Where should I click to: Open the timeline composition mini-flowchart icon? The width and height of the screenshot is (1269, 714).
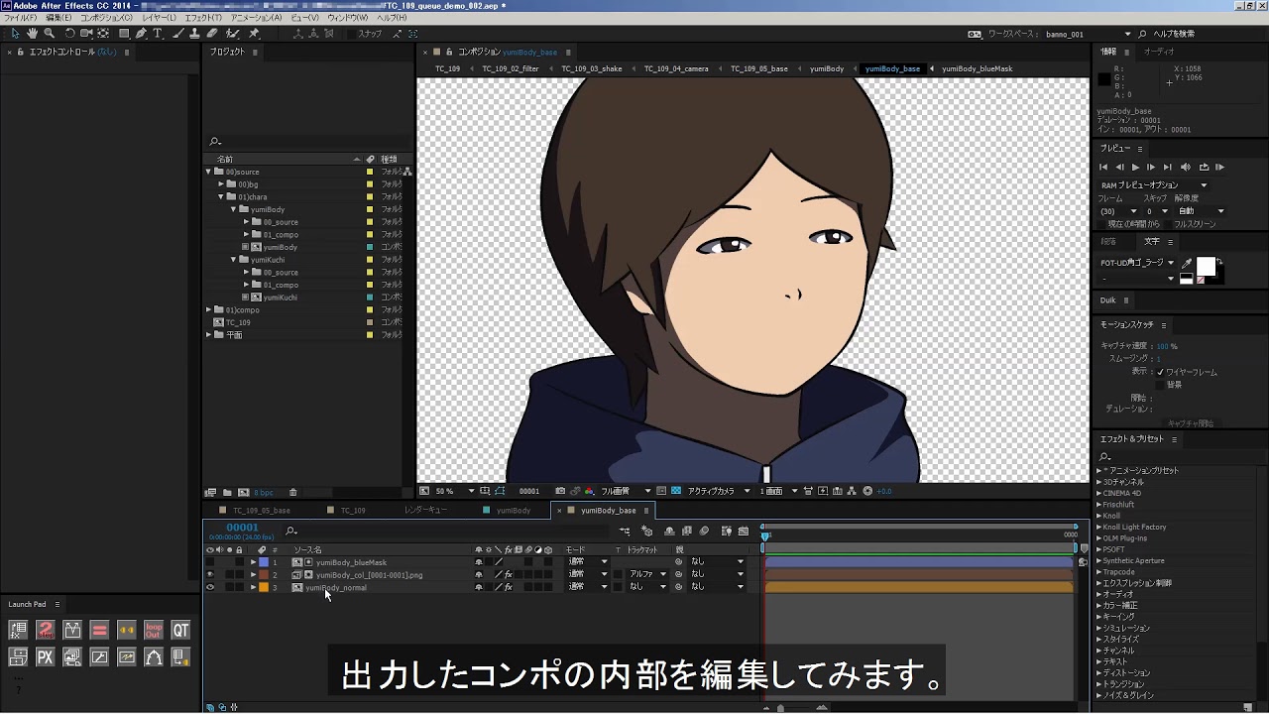point(625,532)
